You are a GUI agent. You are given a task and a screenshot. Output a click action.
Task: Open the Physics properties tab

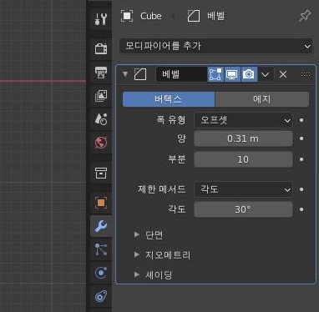point(101,273)
